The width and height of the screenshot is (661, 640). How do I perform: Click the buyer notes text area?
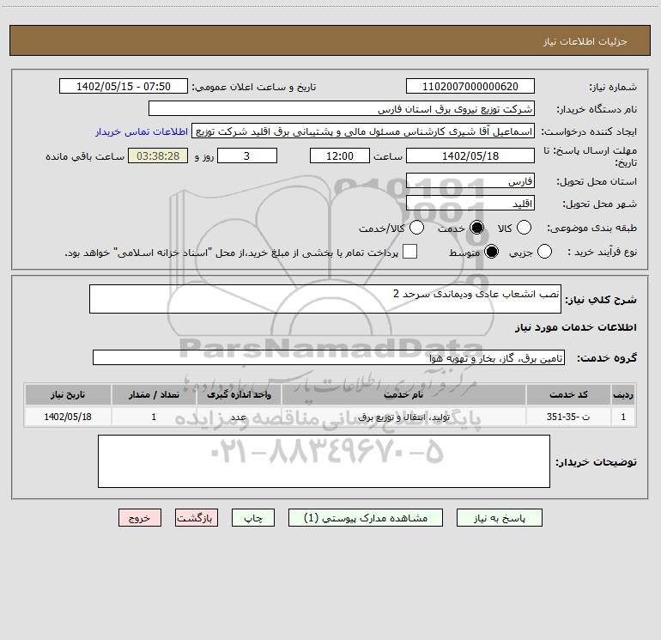tap(324, 461)
